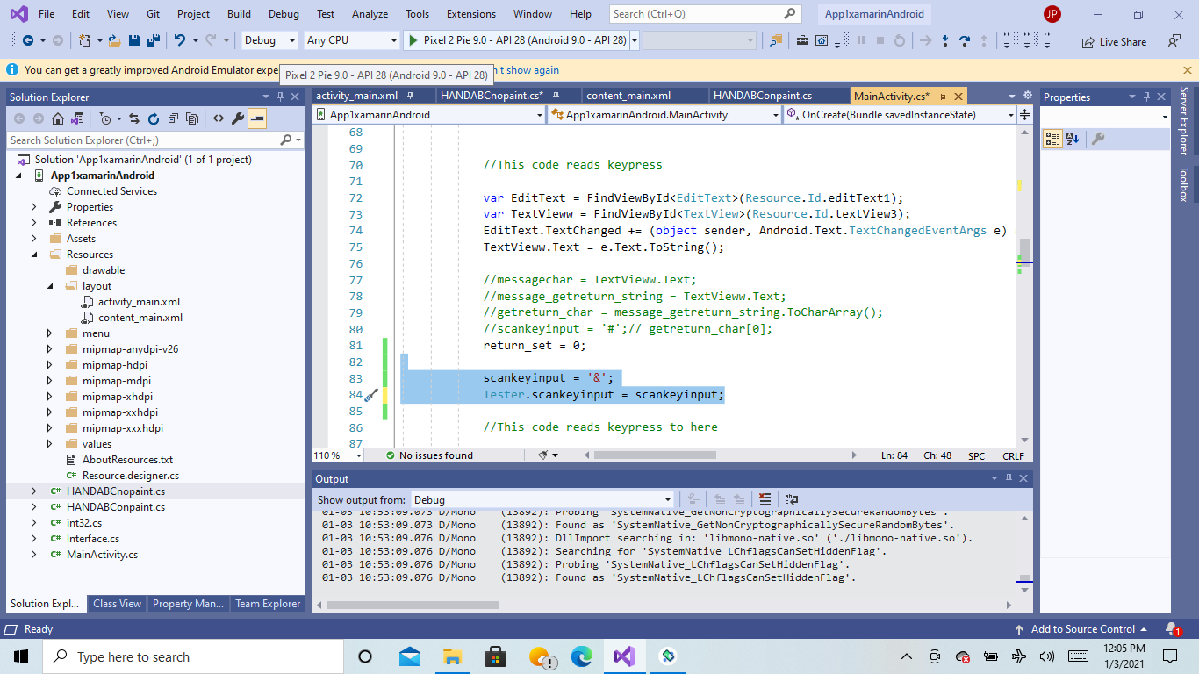The image size is (1199, 674).
Task: Switch to content_main.xml tab
Action: tap(628, 96)
